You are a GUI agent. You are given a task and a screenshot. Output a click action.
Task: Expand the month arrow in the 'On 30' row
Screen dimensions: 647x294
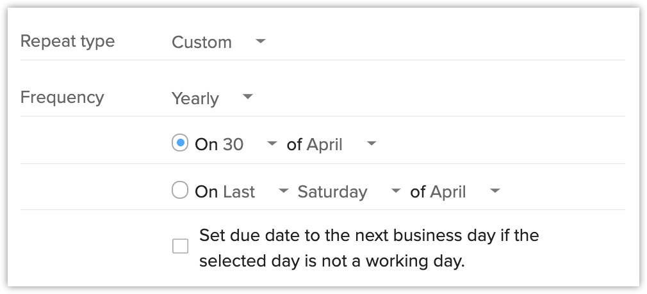coord(372,144)
